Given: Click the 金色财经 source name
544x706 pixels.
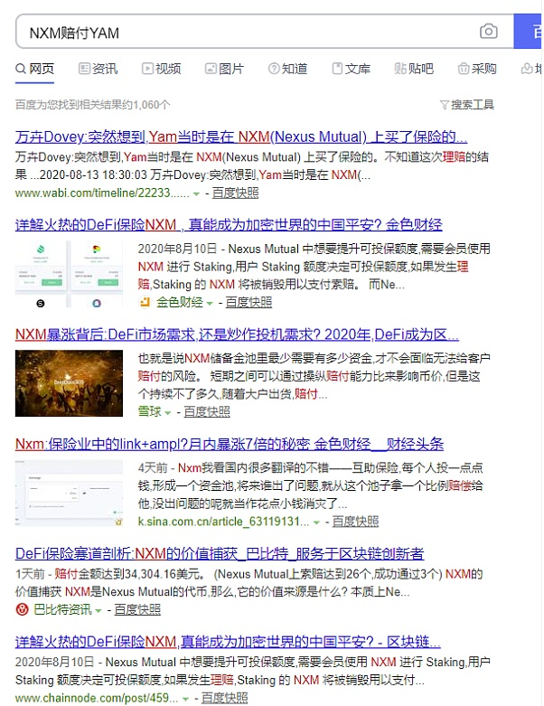Looking at the screenshot, I should click(180, 302).
